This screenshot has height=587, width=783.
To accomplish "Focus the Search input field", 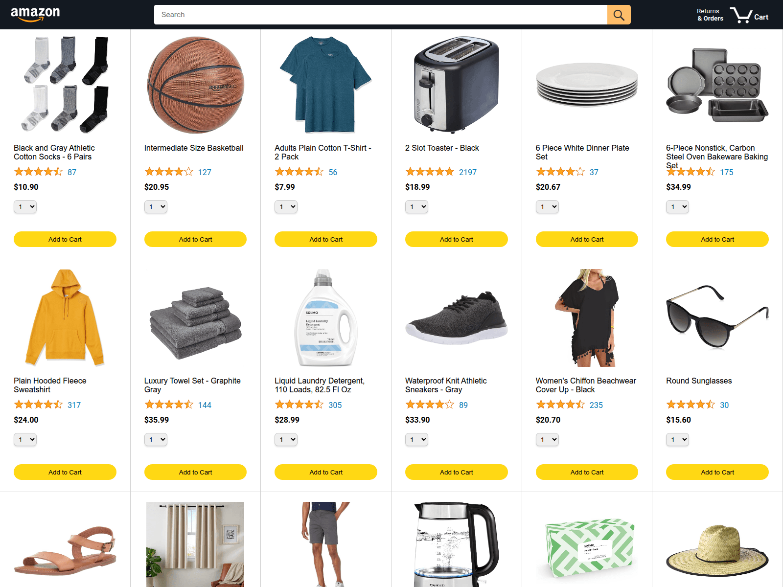I will click(381, 15).
